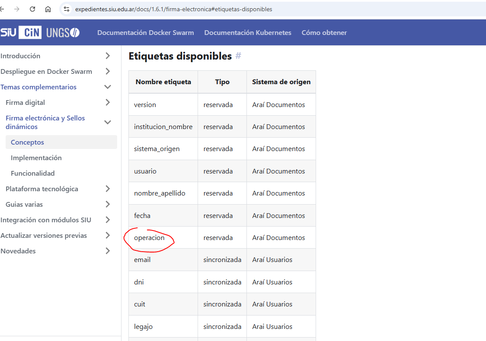
Task: Open Documentación Docker Swarm nav item
Action: click(x=145, y=32)
